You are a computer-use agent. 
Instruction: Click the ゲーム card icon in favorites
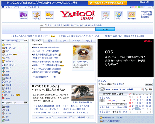click(x=3, y=113)
